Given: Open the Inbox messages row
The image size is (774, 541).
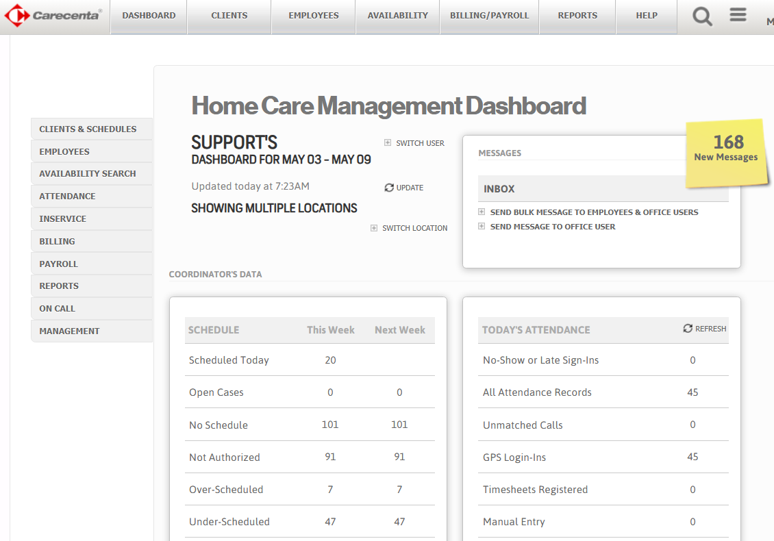Looking at the screenshot, I should tap(603, 189).
